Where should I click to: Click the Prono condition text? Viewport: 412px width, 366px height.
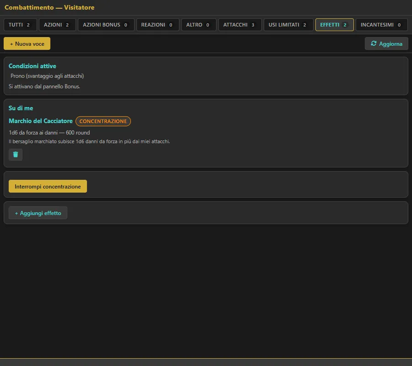pos(47,76)
